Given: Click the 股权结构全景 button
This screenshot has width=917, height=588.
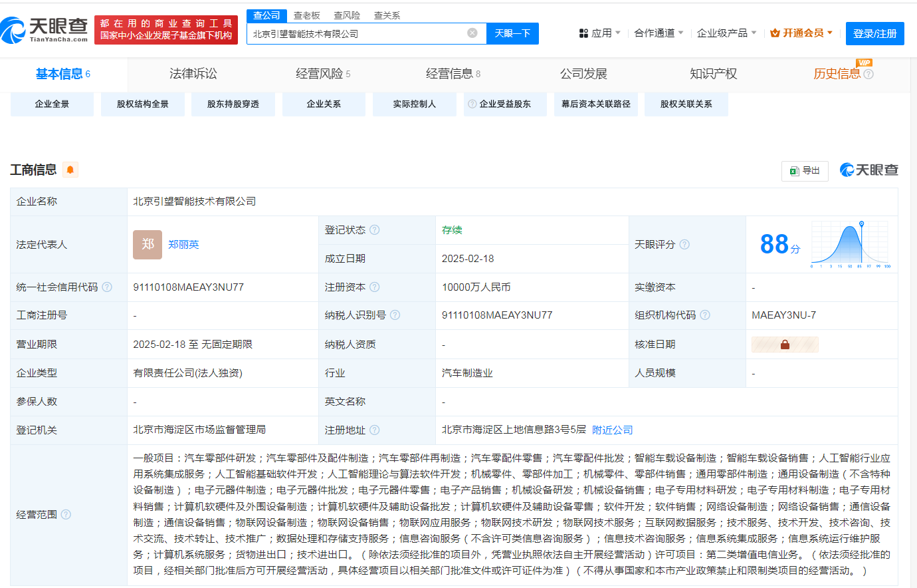Looking at the screenshot, I should (143, 104).
